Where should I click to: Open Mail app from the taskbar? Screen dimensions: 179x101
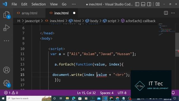point(99,98)
